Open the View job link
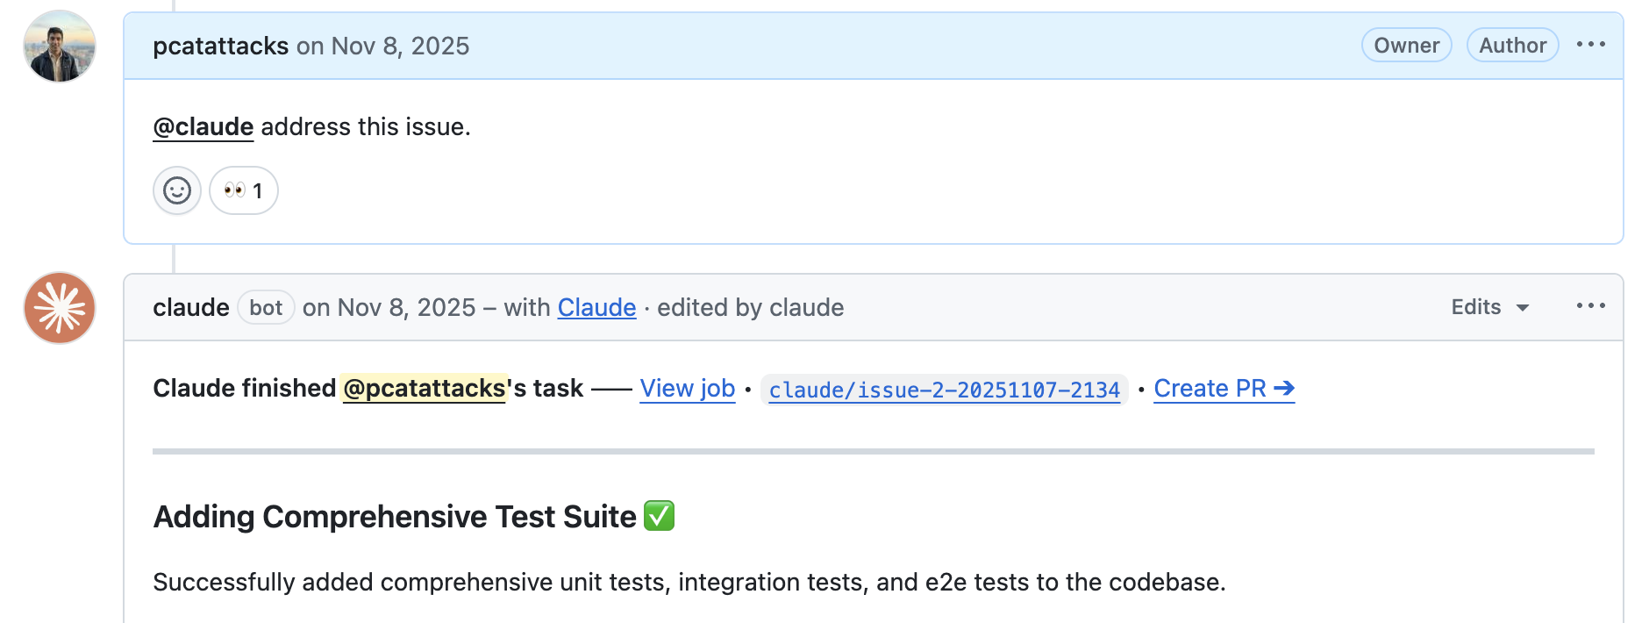 [687, 388]
